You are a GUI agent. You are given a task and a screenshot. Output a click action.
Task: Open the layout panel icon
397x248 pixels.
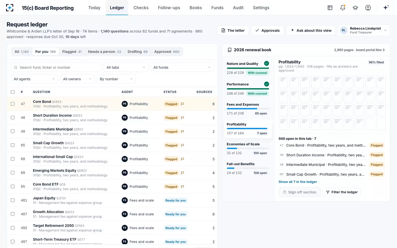click(330, 8)
